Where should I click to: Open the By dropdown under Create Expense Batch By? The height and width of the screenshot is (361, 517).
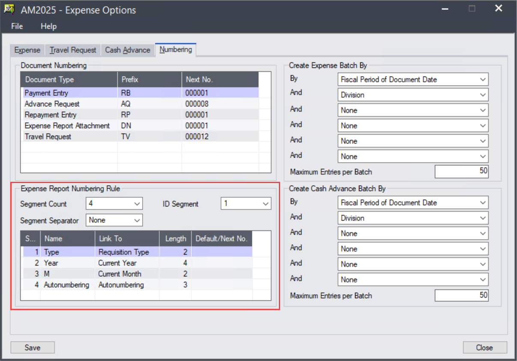click(413, 79)
